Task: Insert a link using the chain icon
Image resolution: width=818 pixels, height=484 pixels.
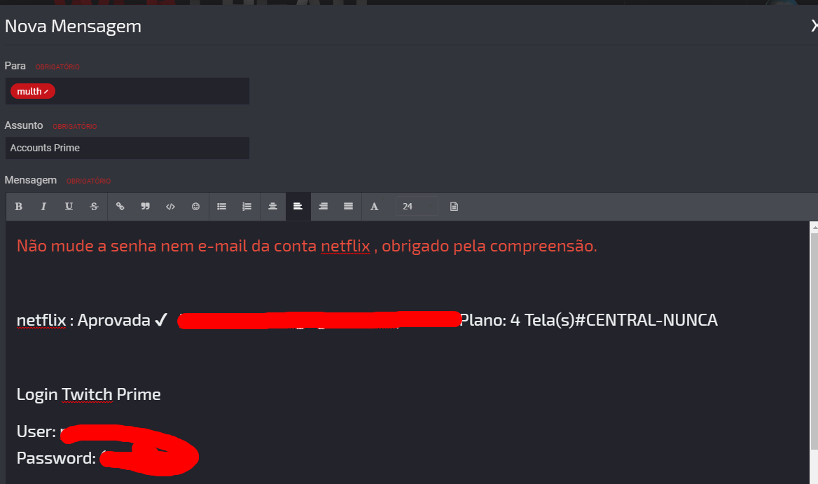Action: click(120, 207)
